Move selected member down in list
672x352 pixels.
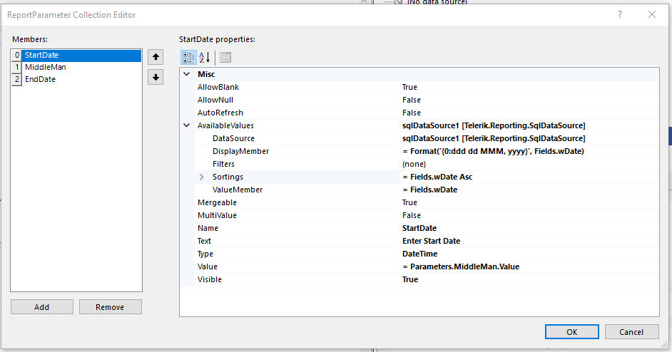point(156,77)
